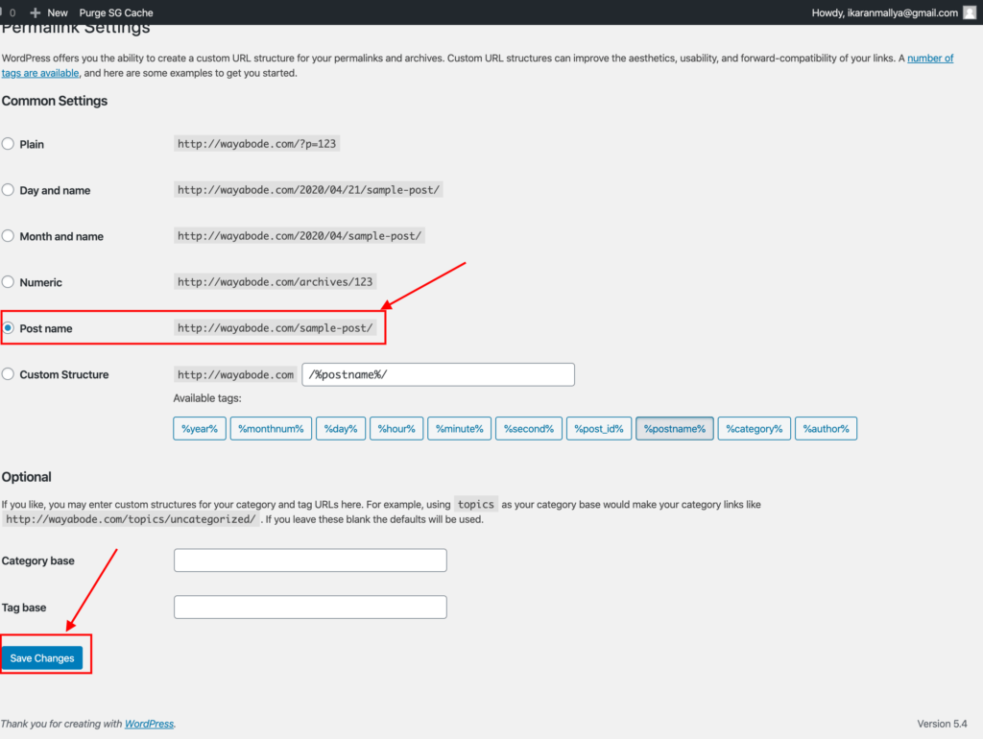Image resolution: width=983 pixels, height=739 pixels.
Task: Insert the %post_id% tag
Action: click(x=599, y=429)
